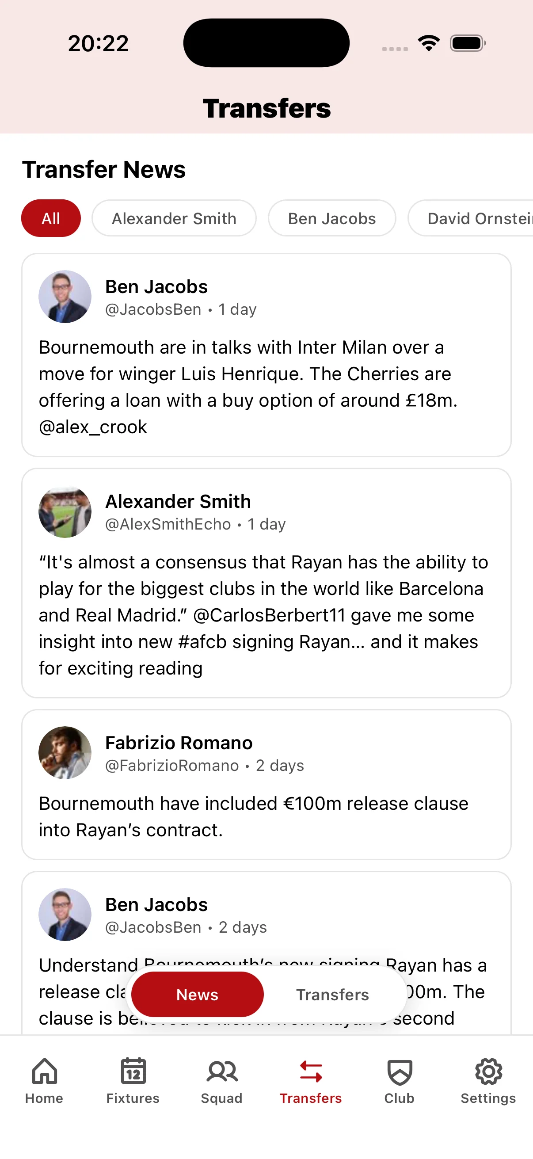This screenshot has width=533, height=1159.
Task: Tap the @alex_crook mention
Action: (92, 427)
